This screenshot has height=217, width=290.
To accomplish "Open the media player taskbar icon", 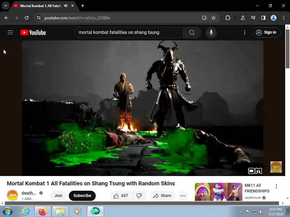I will pos(77,211).
